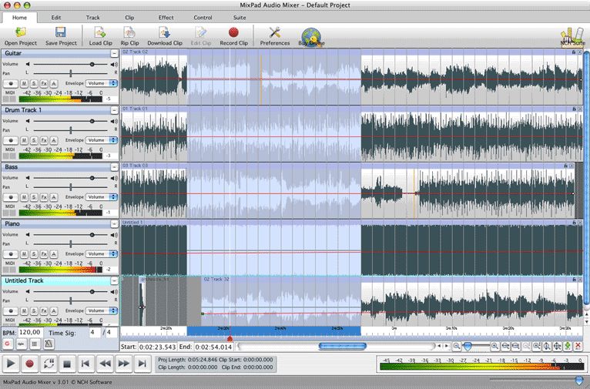This screenshot has height=389, width=590.
Task: Switch to the Effect tab
Action: (166, 16)
